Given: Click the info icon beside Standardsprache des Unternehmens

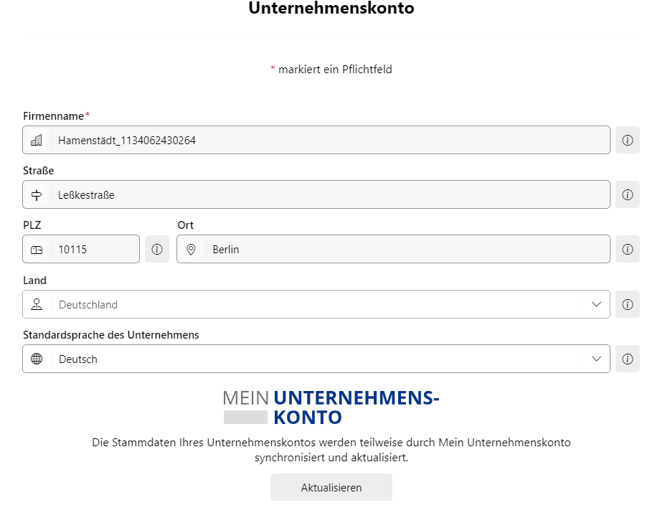Looking at the screenshot, I should point(627,359).
